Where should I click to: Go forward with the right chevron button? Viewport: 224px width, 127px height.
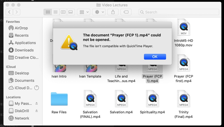[x=17, y=12]
